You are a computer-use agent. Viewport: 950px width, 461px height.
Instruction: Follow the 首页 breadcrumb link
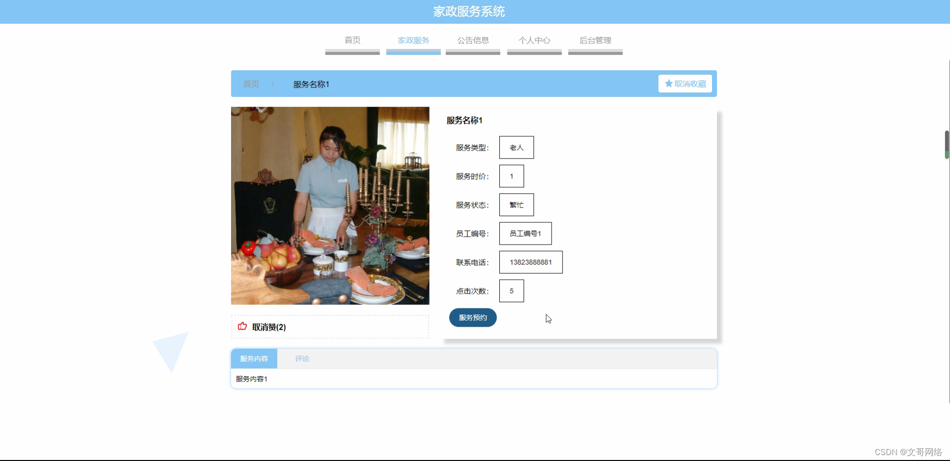click(x=250, y=84)
